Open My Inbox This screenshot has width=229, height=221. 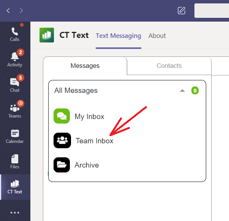[89, 117]
